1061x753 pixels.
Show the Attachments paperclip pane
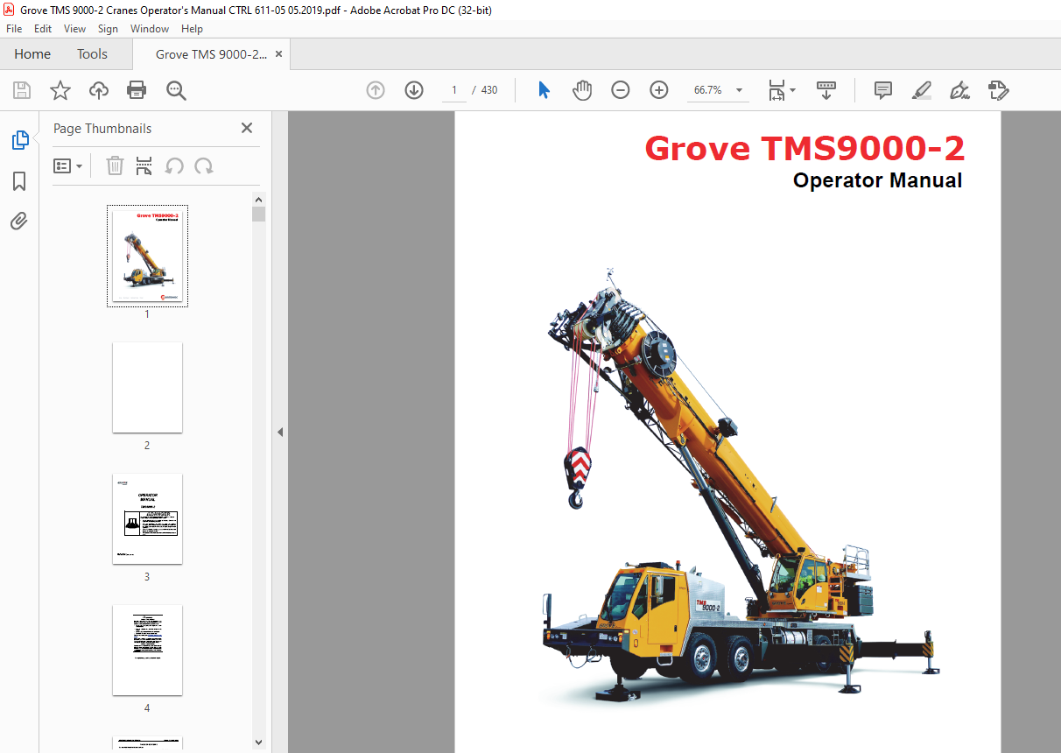(x=19, y=222)
